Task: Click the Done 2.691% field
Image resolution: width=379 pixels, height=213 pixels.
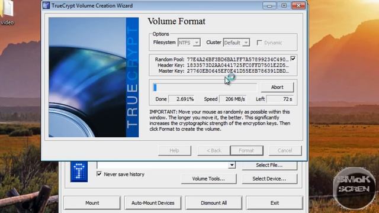Action: pos(182,99)
